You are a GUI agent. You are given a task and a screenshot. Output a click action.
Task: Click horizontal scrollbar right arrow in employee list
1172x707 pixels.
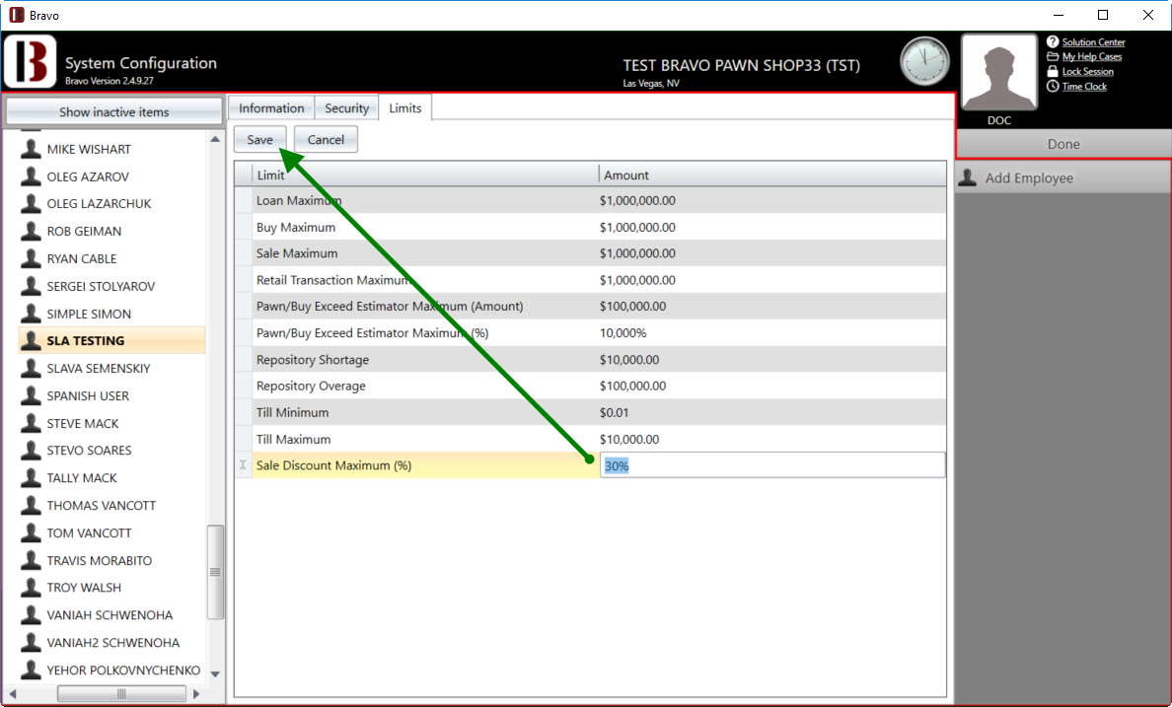pos(196,693)
